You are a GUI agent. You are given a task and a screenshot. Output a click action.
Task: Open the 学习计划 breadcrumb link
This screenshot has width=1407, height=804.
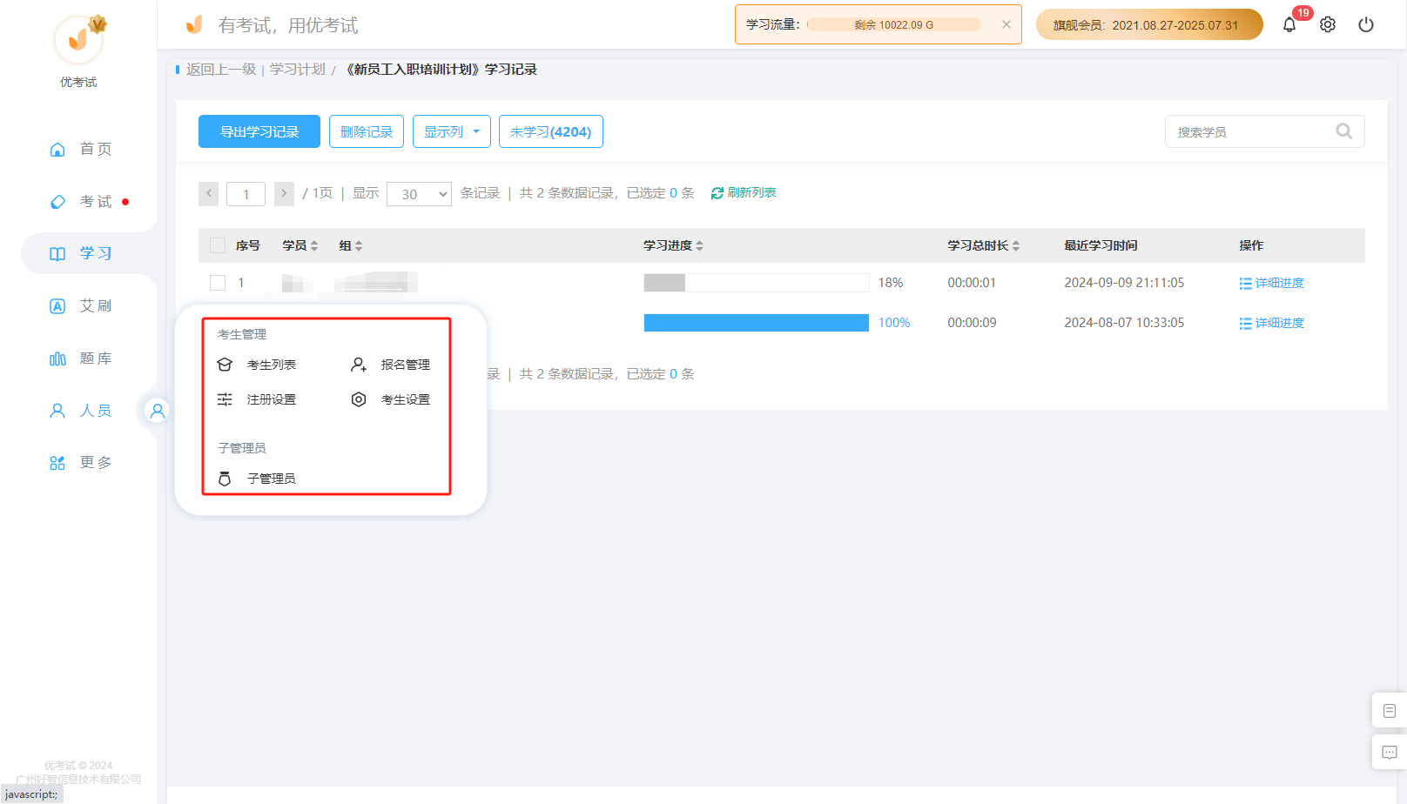298,70
